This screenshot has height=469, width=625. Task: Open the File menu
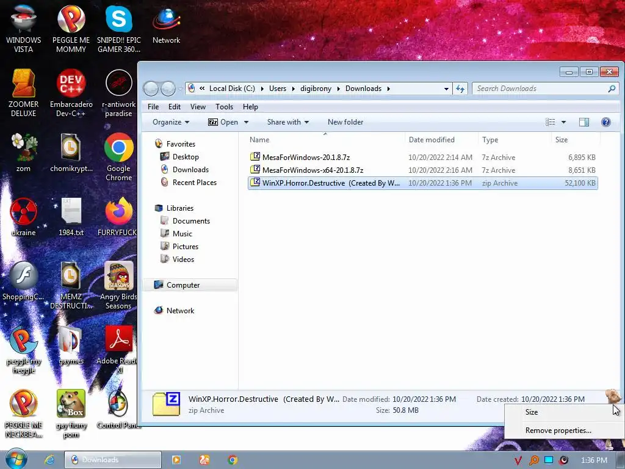153,106
